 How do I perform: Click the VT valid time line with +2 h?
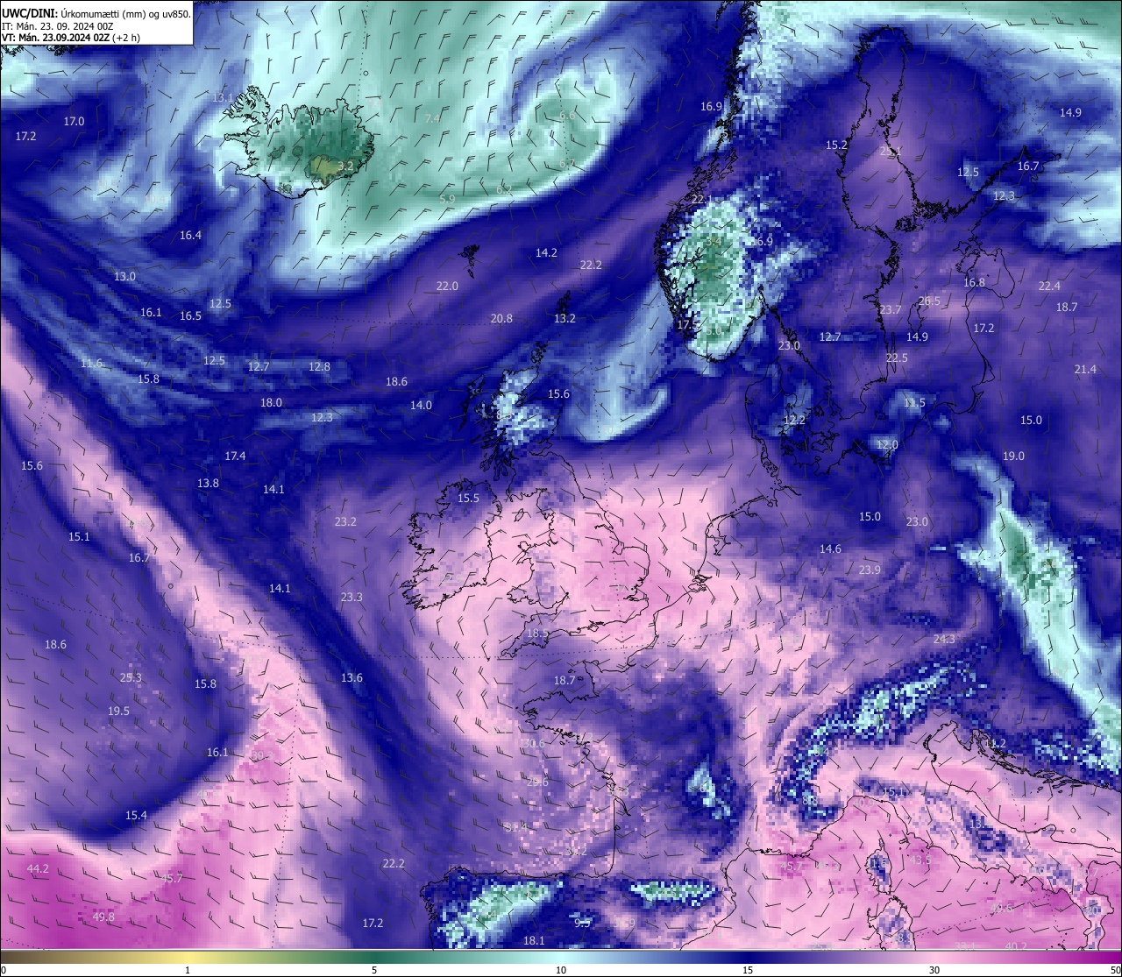point(70,38)
